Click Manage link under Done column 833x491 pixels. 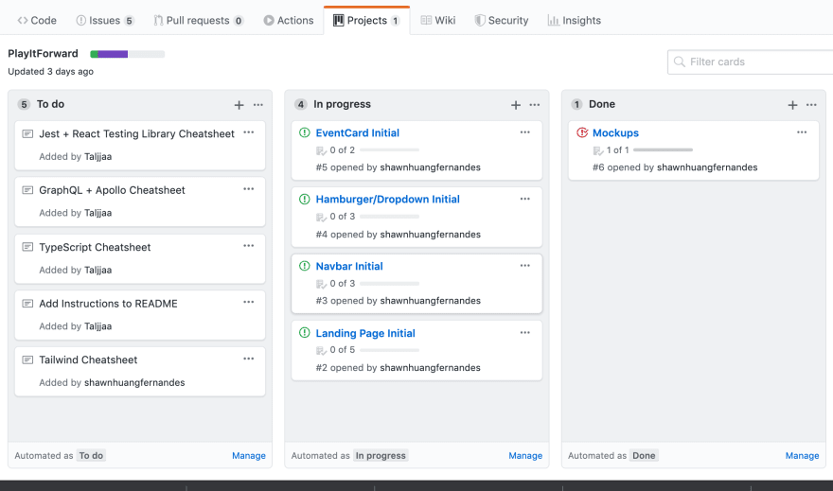tap(802, 455)
